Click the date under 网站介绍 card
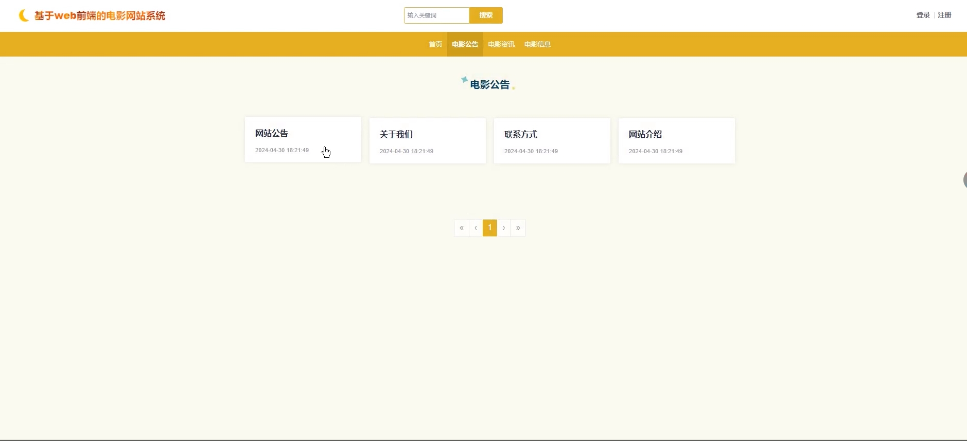This screenshot has width=967, height=441. pyautogui.click(x=656, y=151)
